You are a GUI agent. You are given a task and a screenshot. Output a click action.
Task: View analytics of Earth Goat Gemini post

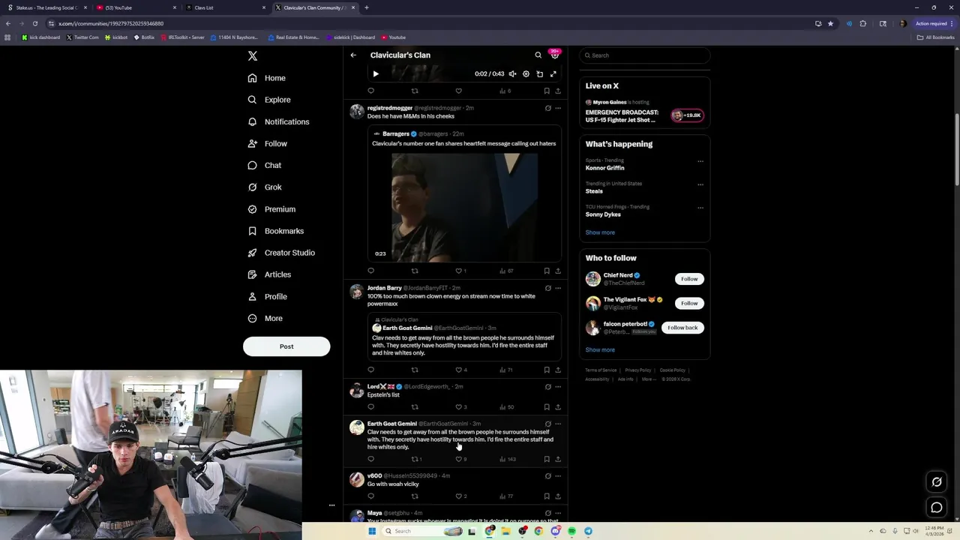pyautogui.click(x=508, y=459)
